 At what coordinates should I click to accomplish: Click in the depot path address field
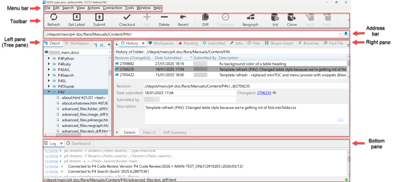(x=192, y=34)
